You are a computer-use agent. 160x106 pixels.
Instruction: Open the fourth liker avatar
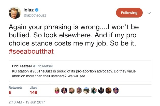(79, 91)
